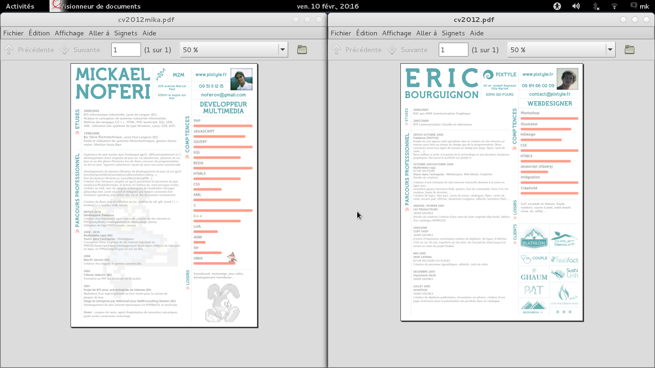This screenshot has height=368, width=655.
Task: Expand the 50 % zoom dropdown in right window
Action: [x=610, y=50]
